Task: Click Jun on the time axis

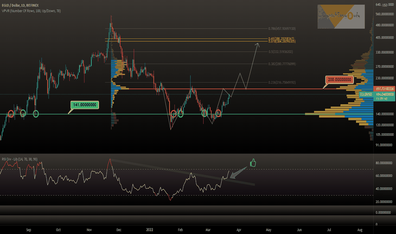Action: click(x=299, y=230)
